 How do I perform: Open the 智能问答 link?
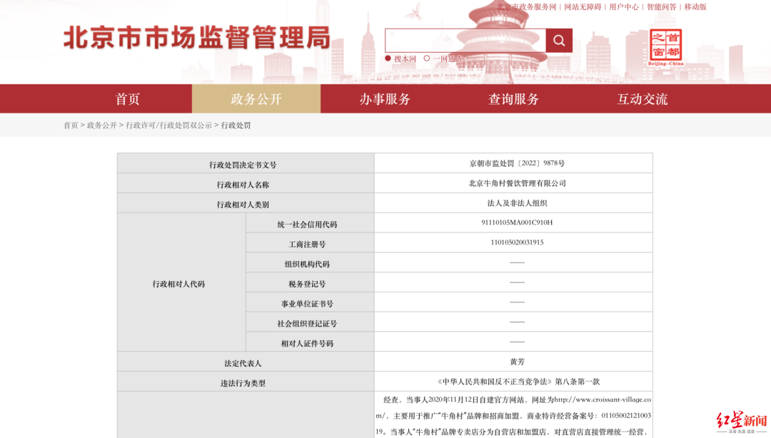661,7
